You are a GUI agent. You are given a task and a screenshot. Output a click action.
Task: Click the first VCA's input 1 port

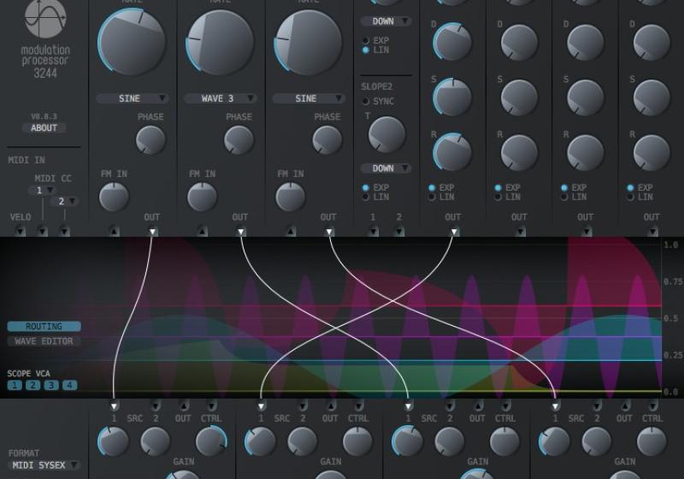point(114,405)
